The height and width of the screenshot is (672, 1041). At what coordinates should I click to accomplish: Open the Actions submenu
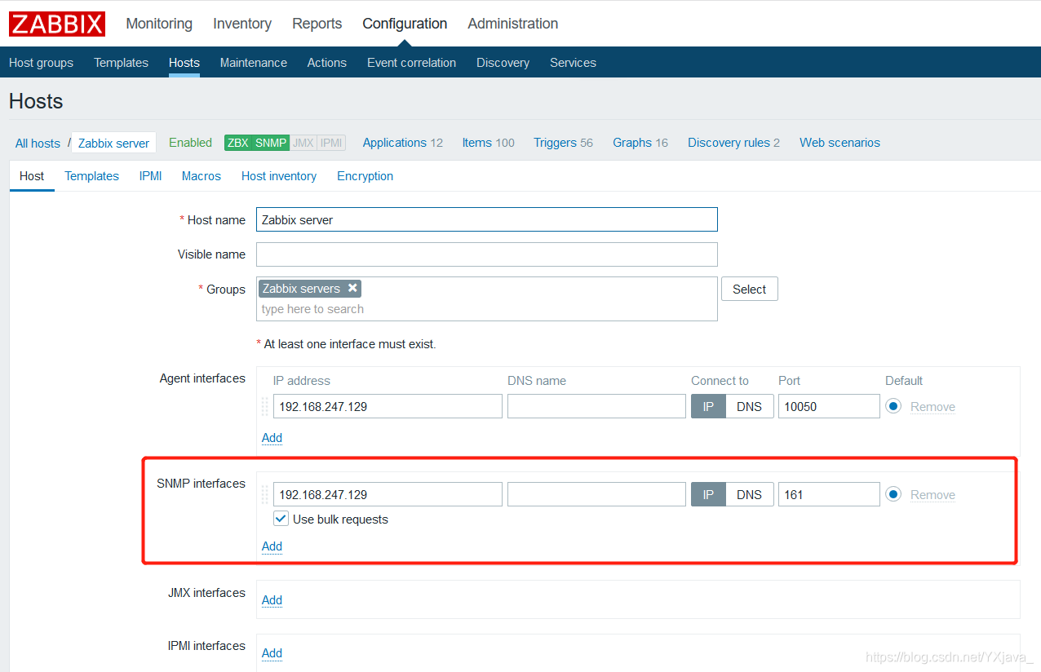point(327,63)
